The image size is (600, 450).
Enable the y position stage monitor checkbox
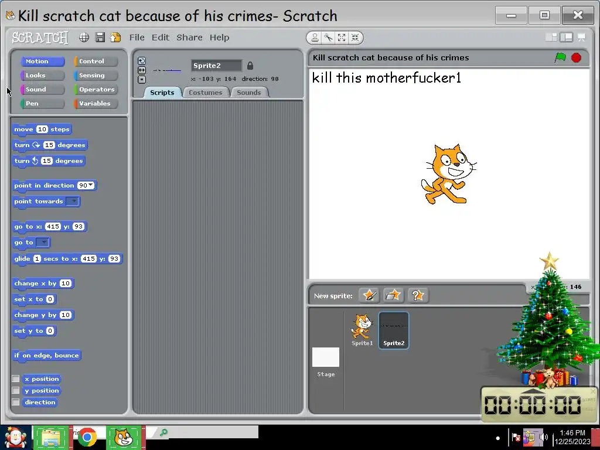tap(16, 390)
